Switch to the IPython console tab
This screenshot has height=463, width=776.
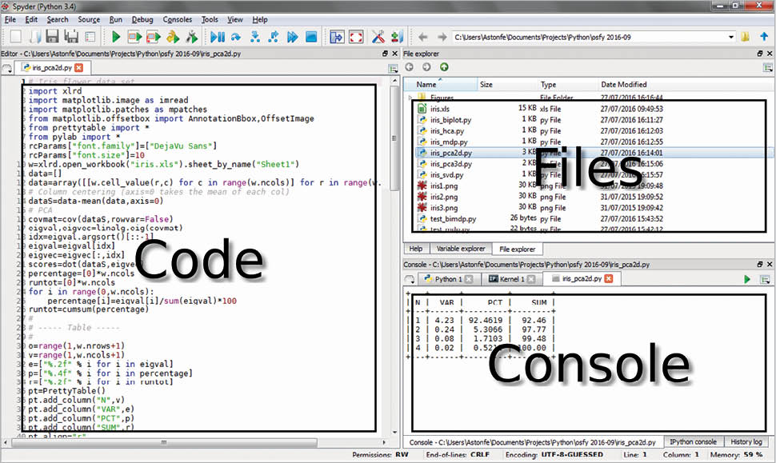point(693,441)
